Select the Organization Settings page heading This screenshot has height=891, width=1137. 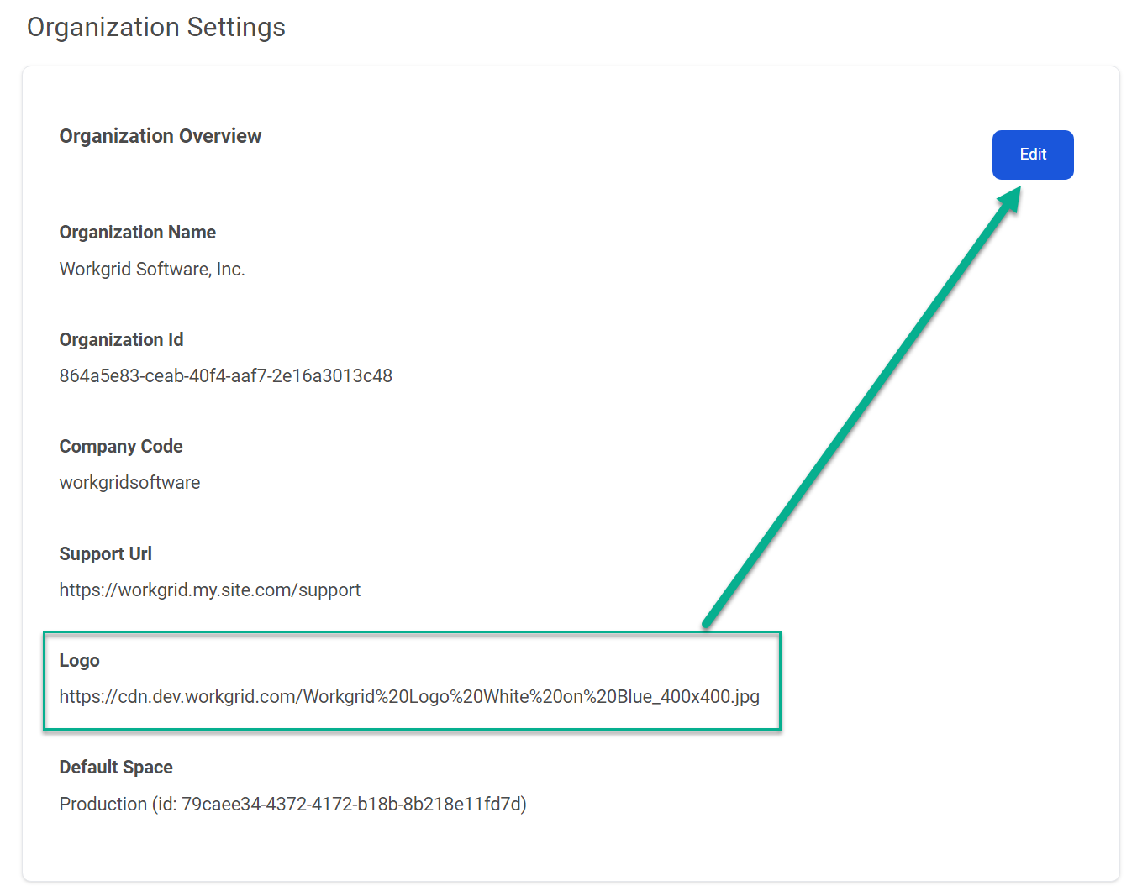[155, 27]
